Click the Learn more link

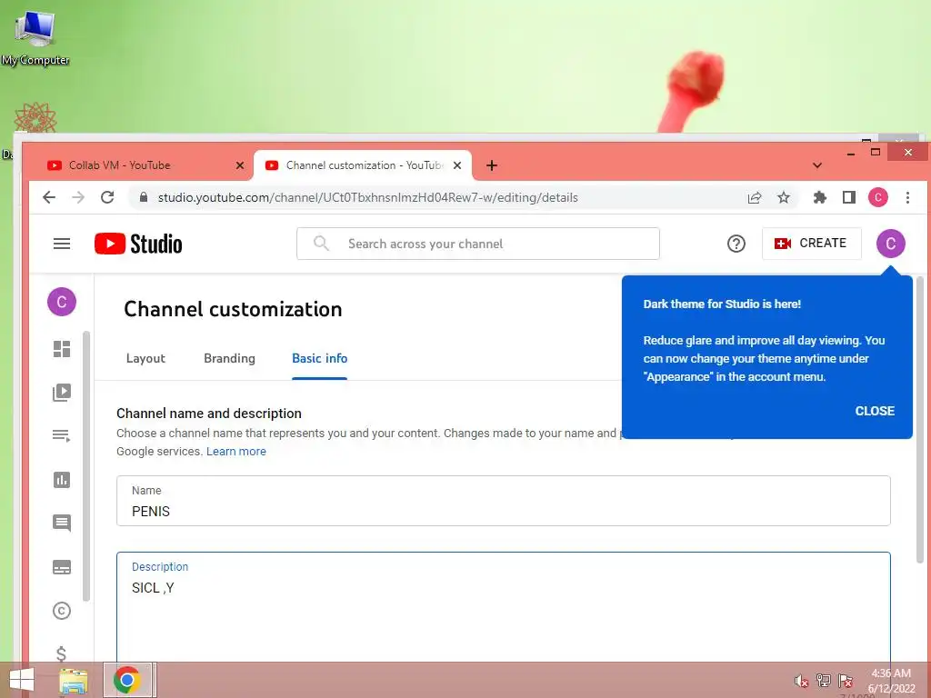coord(236,451)
